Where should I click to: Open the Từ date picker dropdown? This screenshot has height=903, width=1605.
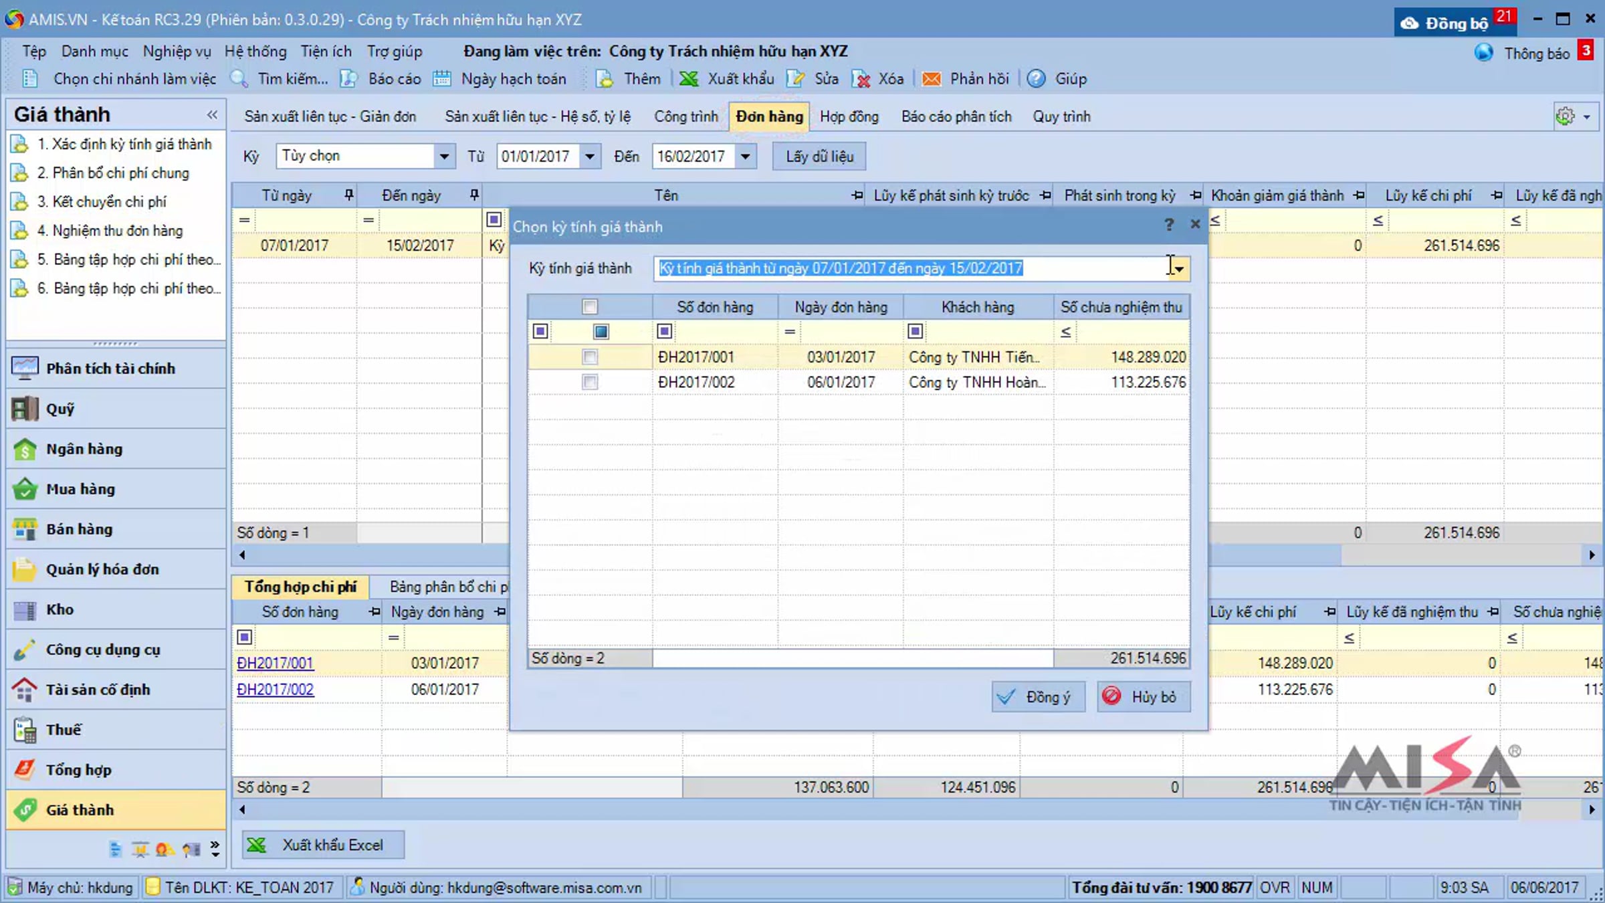click(x=590, y=157)
